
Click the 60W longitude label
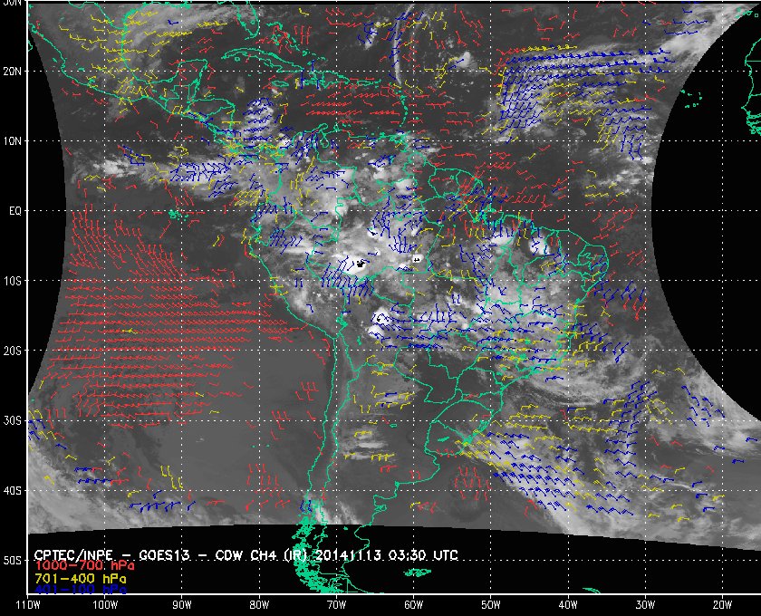[x=413, y=604]
